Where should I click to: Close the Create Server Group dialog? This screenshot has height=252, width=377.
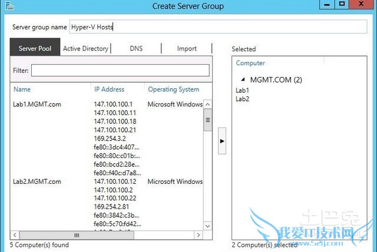click(361, 4)
